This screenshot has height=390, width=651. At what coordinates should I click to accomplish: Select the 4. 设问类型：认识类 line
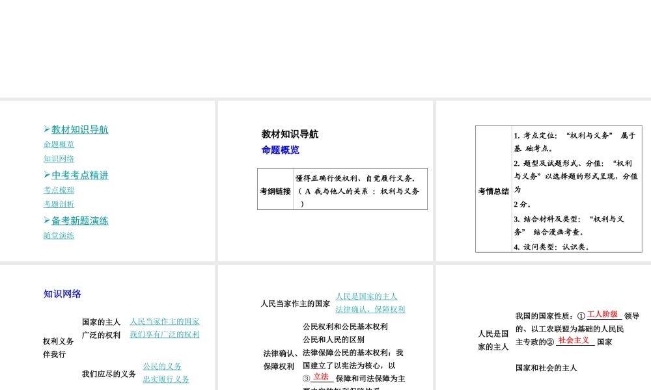(x=551, y=247)
